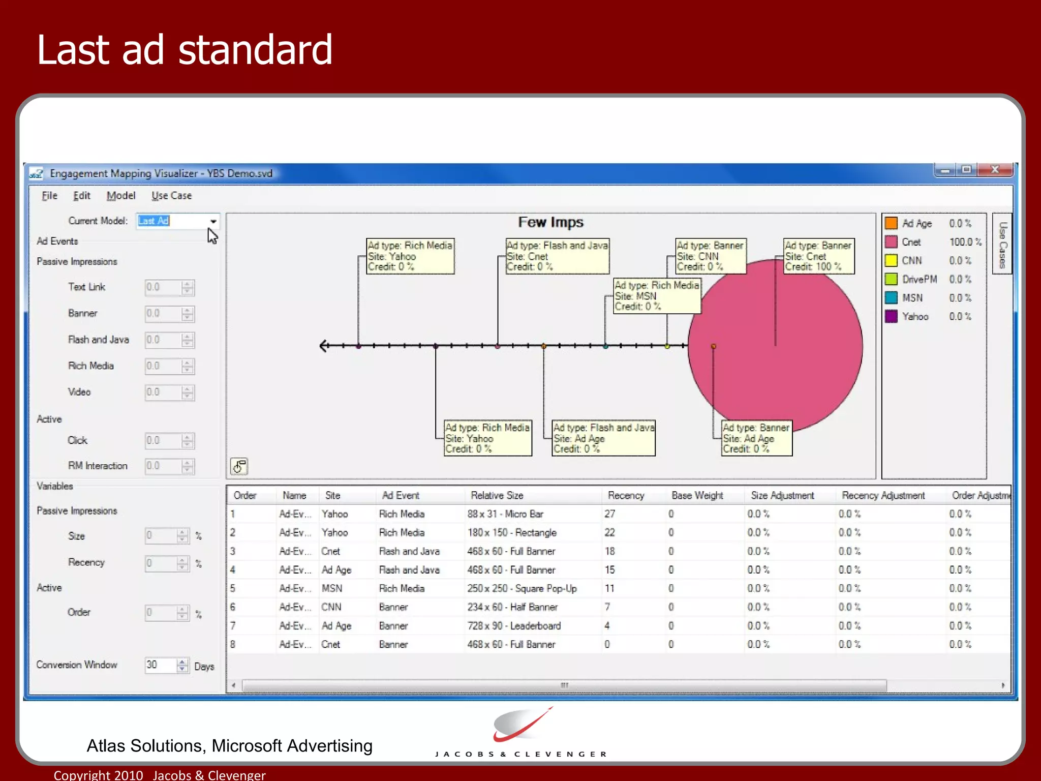The width and height of the screenshot is (1041, 781).
Task: Open the Use Cases vertical side tab
Action: [x=1002, y=244]
